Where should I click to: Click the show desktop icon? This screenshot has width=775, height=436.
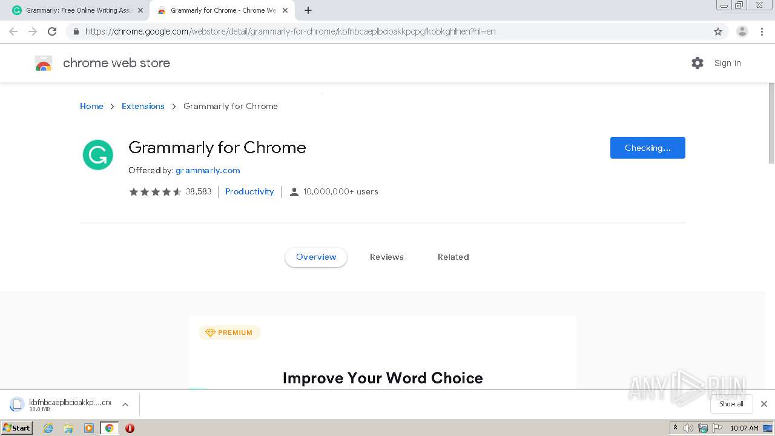click(768, 428)
